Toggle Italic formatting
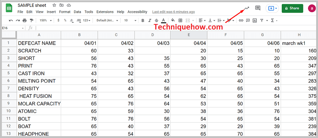318x138 pixels. coord(150,20)
